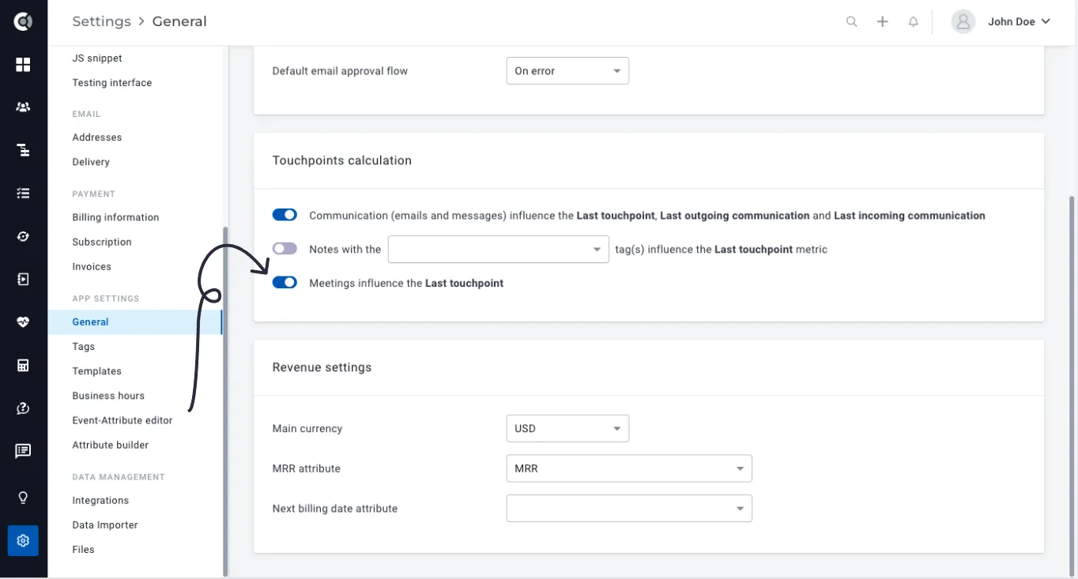Click the Settings breadcrumb link
1078x579 pixels.
[x=102, y=22]
